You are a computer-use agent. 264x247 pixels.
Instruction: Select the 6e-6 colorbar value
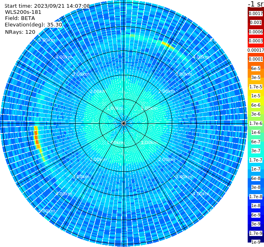[x=256, y=105]
